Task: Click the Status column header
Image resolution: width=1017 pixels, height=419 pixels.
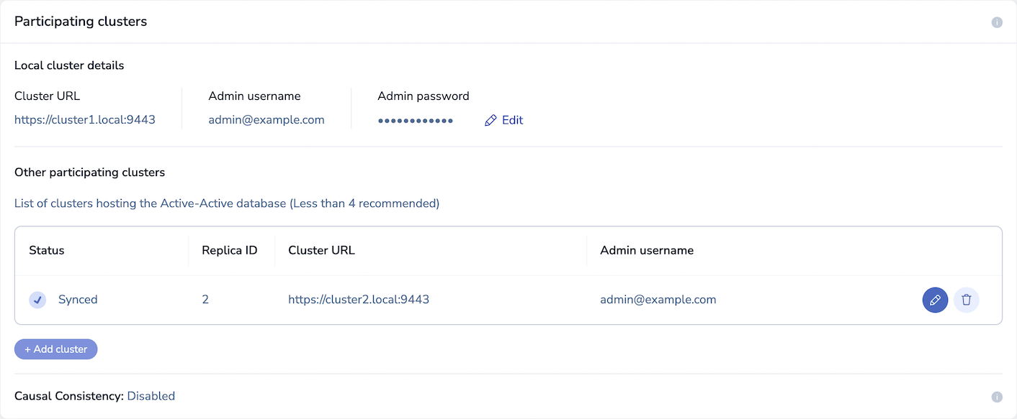Action: click(x=47, y=251)
